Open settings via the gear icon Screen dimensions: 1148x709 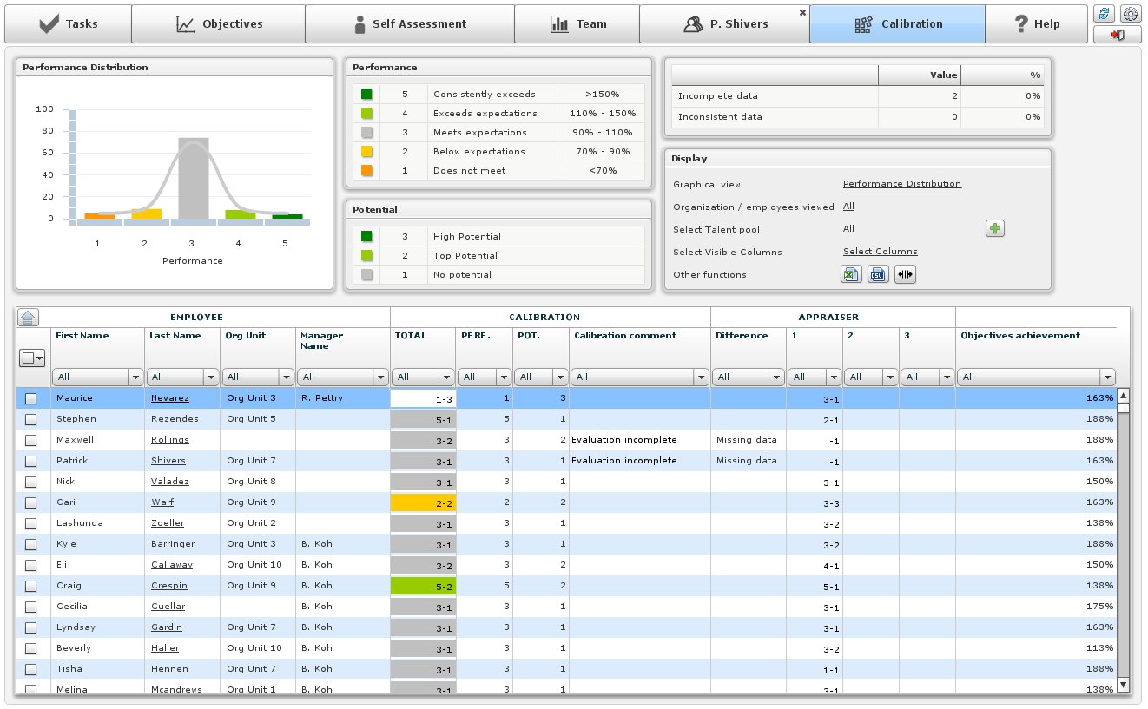click(1130, 14)
